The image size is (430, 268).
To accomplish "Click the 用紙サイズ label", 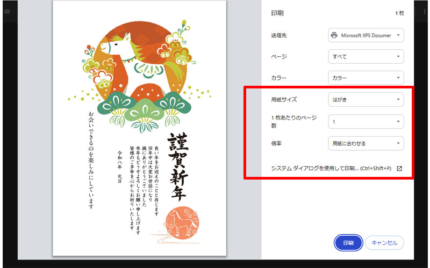I will [x=284, y=100].
